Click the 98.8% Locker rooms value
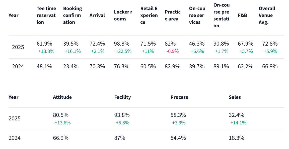This screenshot has width=289, height=149. click(x=122, y=44)
